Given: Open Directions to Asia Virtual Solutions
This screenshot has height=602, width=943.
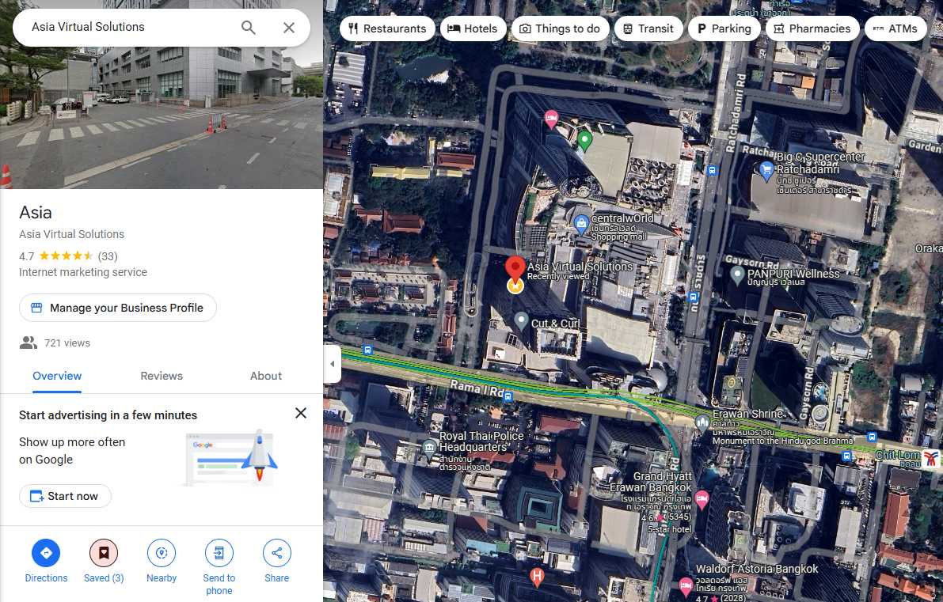Looking at the screenshot, I should pos(46,553).
